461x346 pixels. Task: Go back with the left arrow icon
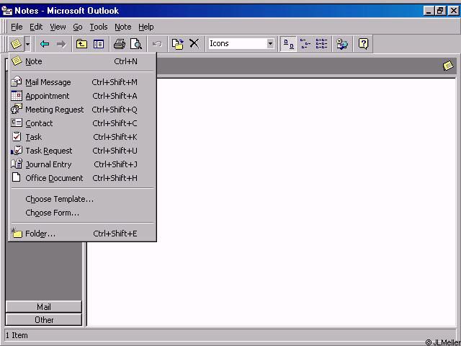pos(45,44)
